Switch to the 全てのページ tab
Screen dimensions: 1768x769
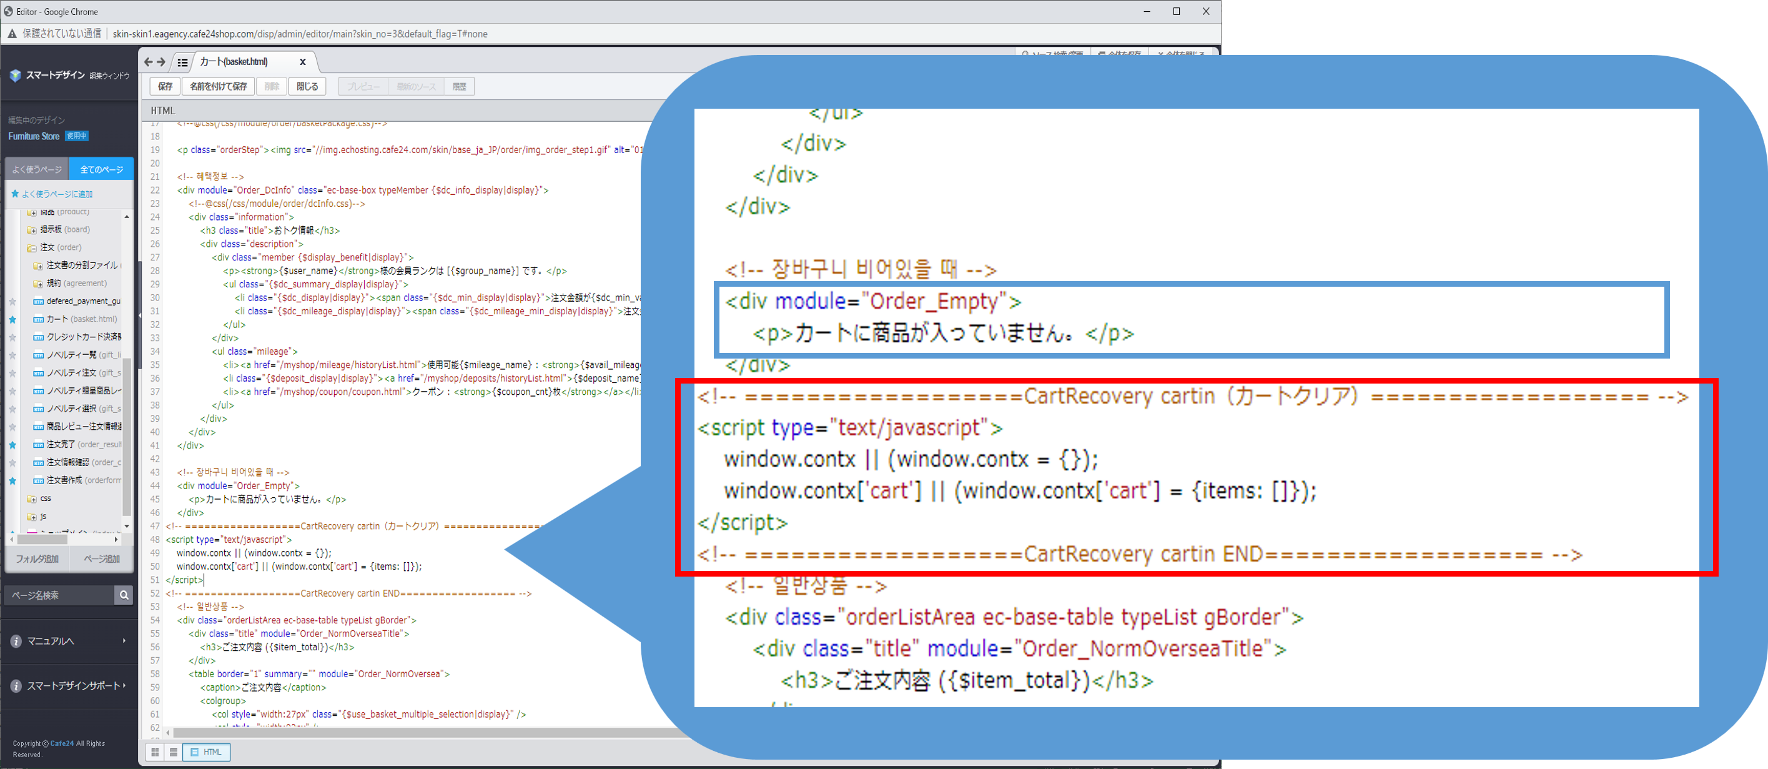(x=102, y=169)
